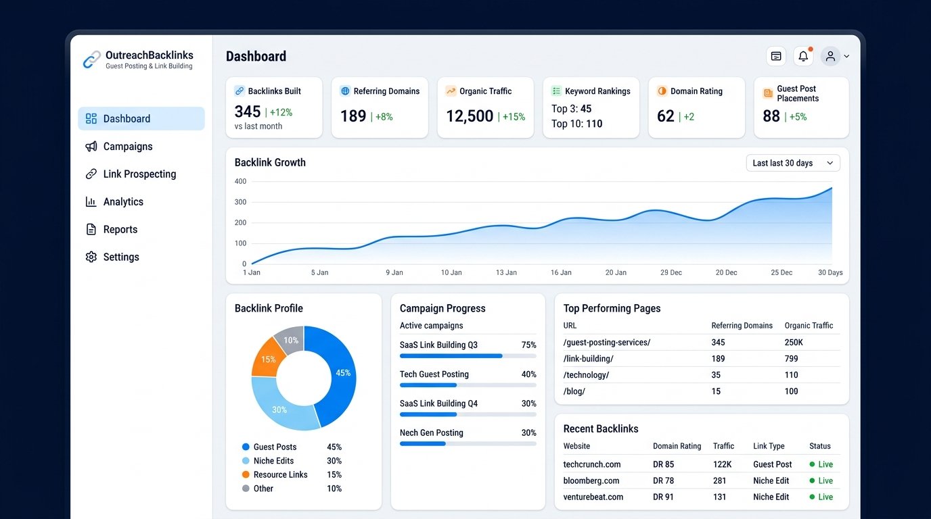Click green Live dot for bloomberg.com
Viewport: 931px width, 519px height.
(812, 481)
